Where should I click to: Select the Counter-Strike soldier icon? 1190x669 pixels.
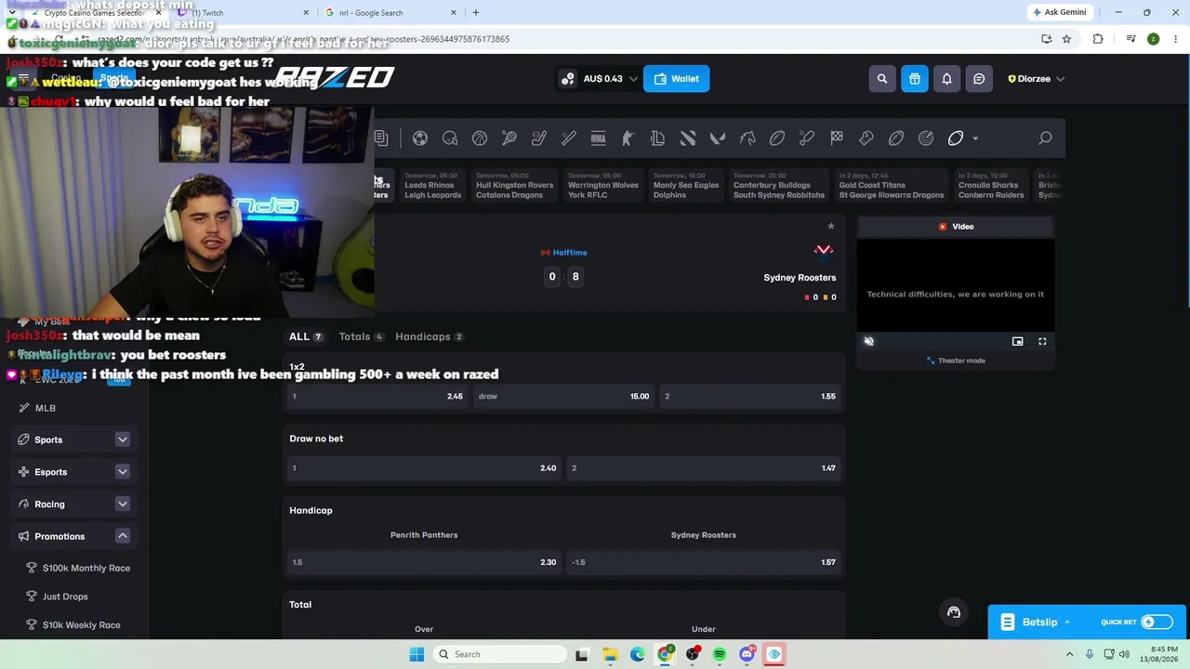(628, 138)
